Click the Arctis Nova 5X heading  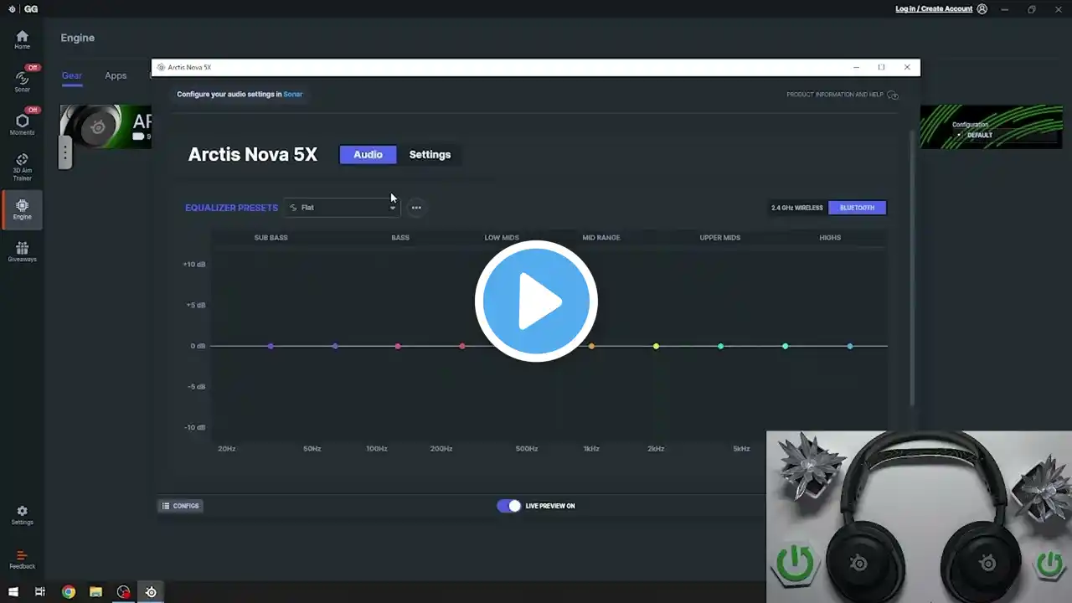(253, 155)
